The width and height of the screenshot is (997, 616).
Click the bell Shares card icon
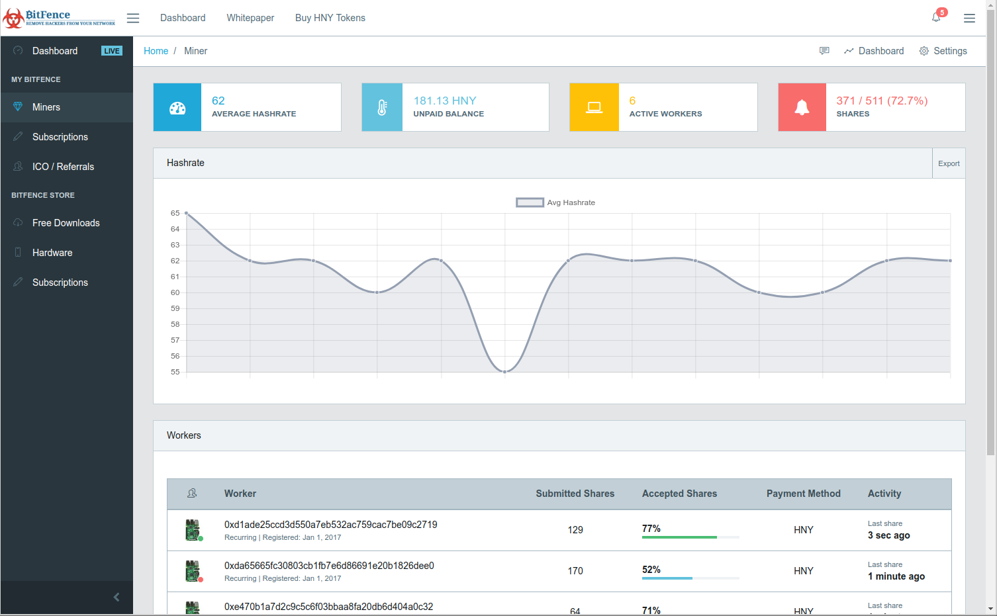tap(802, 108)
